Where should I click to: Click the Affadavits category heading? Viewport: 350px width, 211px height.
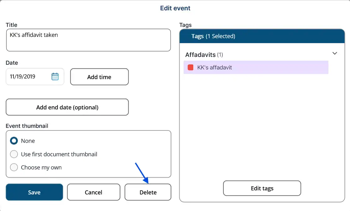pos(200,55)
